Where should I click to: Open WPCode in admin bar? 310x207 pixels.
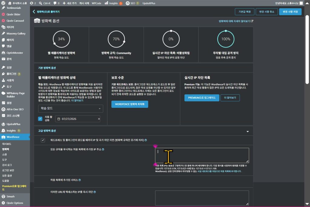pos(96,3)
